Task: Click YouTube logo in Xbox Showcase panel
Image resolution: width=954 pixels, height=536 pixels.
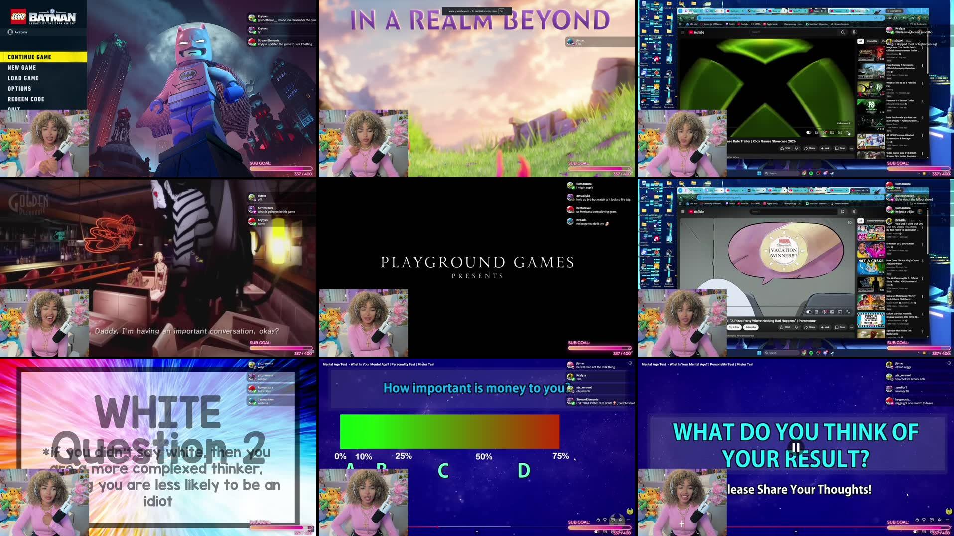Action: 696,32
